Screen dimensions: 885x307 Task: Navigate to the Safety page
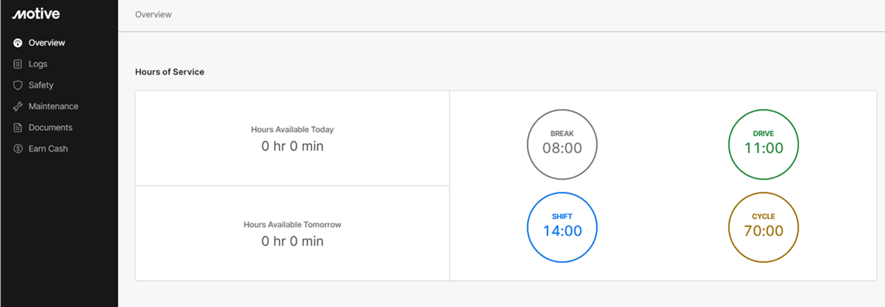41,85
